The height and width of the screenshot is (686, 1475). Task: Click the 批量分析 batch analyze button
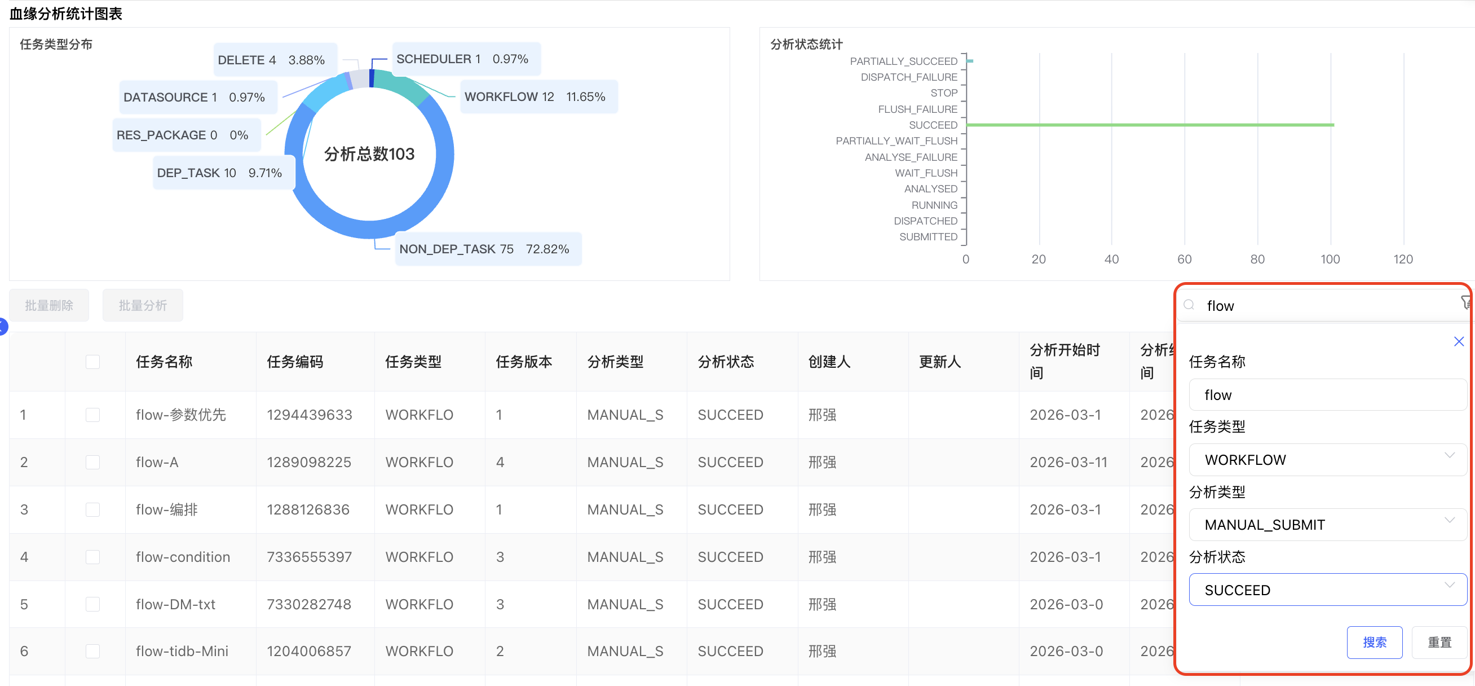[x=143, y=305]
